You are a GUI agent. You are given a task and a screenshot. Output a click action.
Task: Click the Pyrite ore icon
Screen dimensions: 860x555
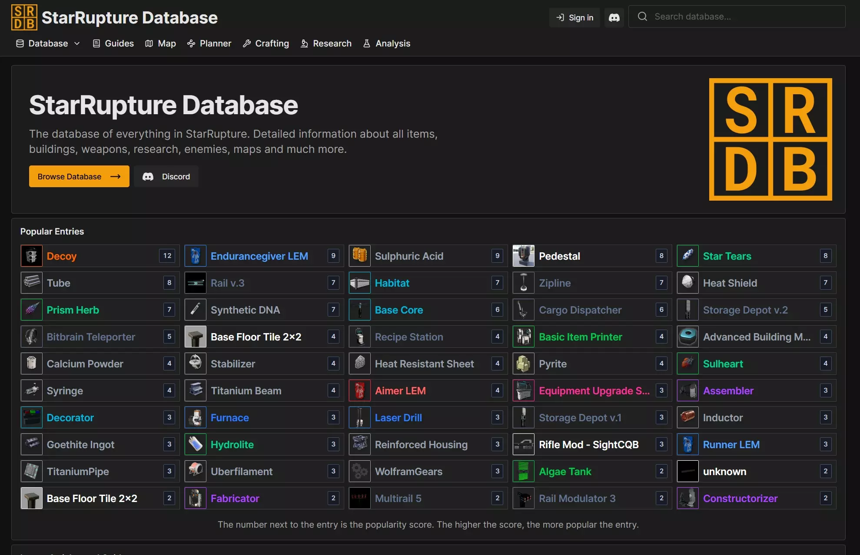(x=524, y=363)
